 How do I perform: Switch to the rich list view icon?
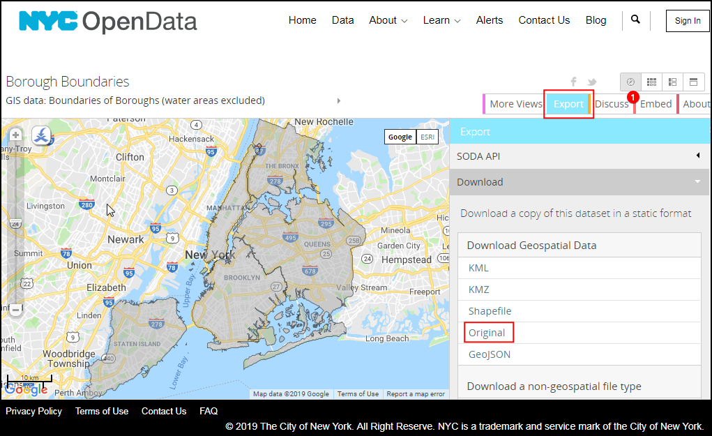coord(672,82)
